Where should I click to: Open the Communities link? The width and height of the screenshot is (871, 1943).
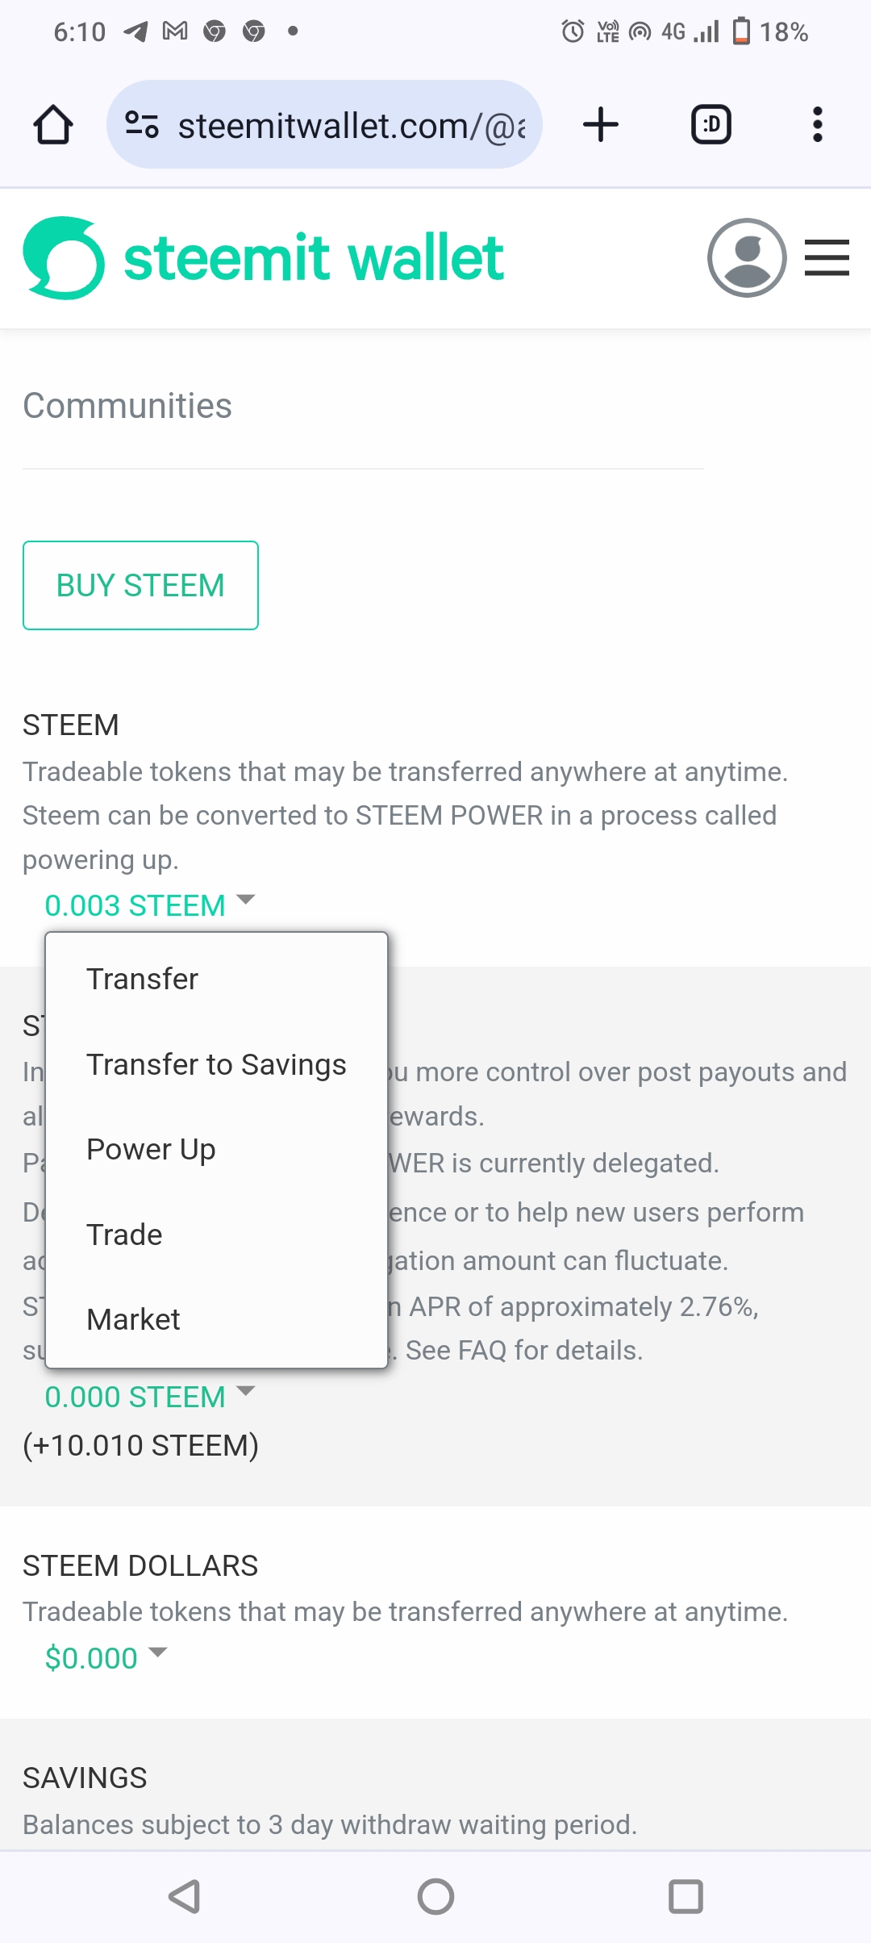[127, 406]
